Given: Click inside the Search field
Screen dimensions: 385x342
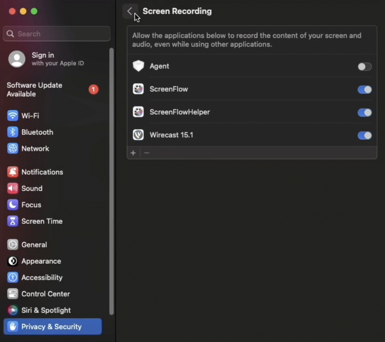Looking at the screenshot, I should (56, 33).
